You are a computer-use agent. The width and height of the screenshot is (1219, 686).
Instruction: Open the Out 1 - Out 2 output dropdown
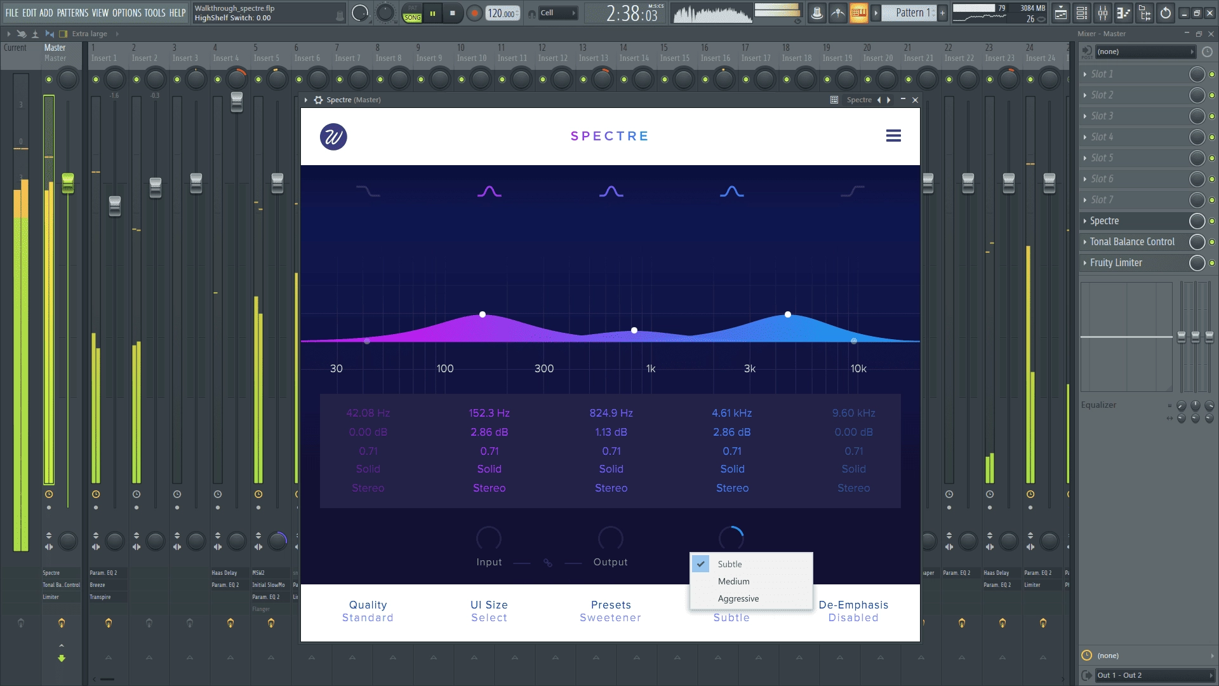point(1155,675)
